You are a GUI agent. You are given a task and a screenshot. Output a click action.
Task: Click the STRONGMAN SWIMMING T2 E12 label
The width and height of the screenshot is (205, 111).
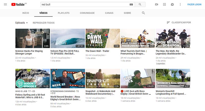coord(65,92)
